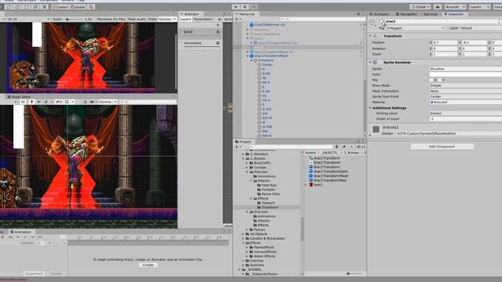Open the Scene view Gizmos dropdown
Viewport: 502px width, 282px height.
tap(108, 102)
